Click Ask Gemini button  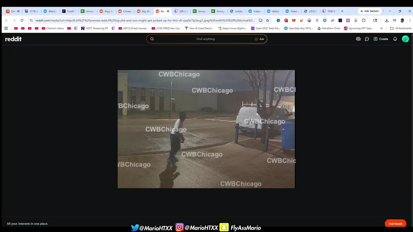coord(369,11)
